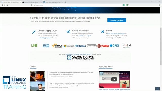Click the Nintendo logo
This screenshot has height=91, width=162.
click(x=92, y=45)
